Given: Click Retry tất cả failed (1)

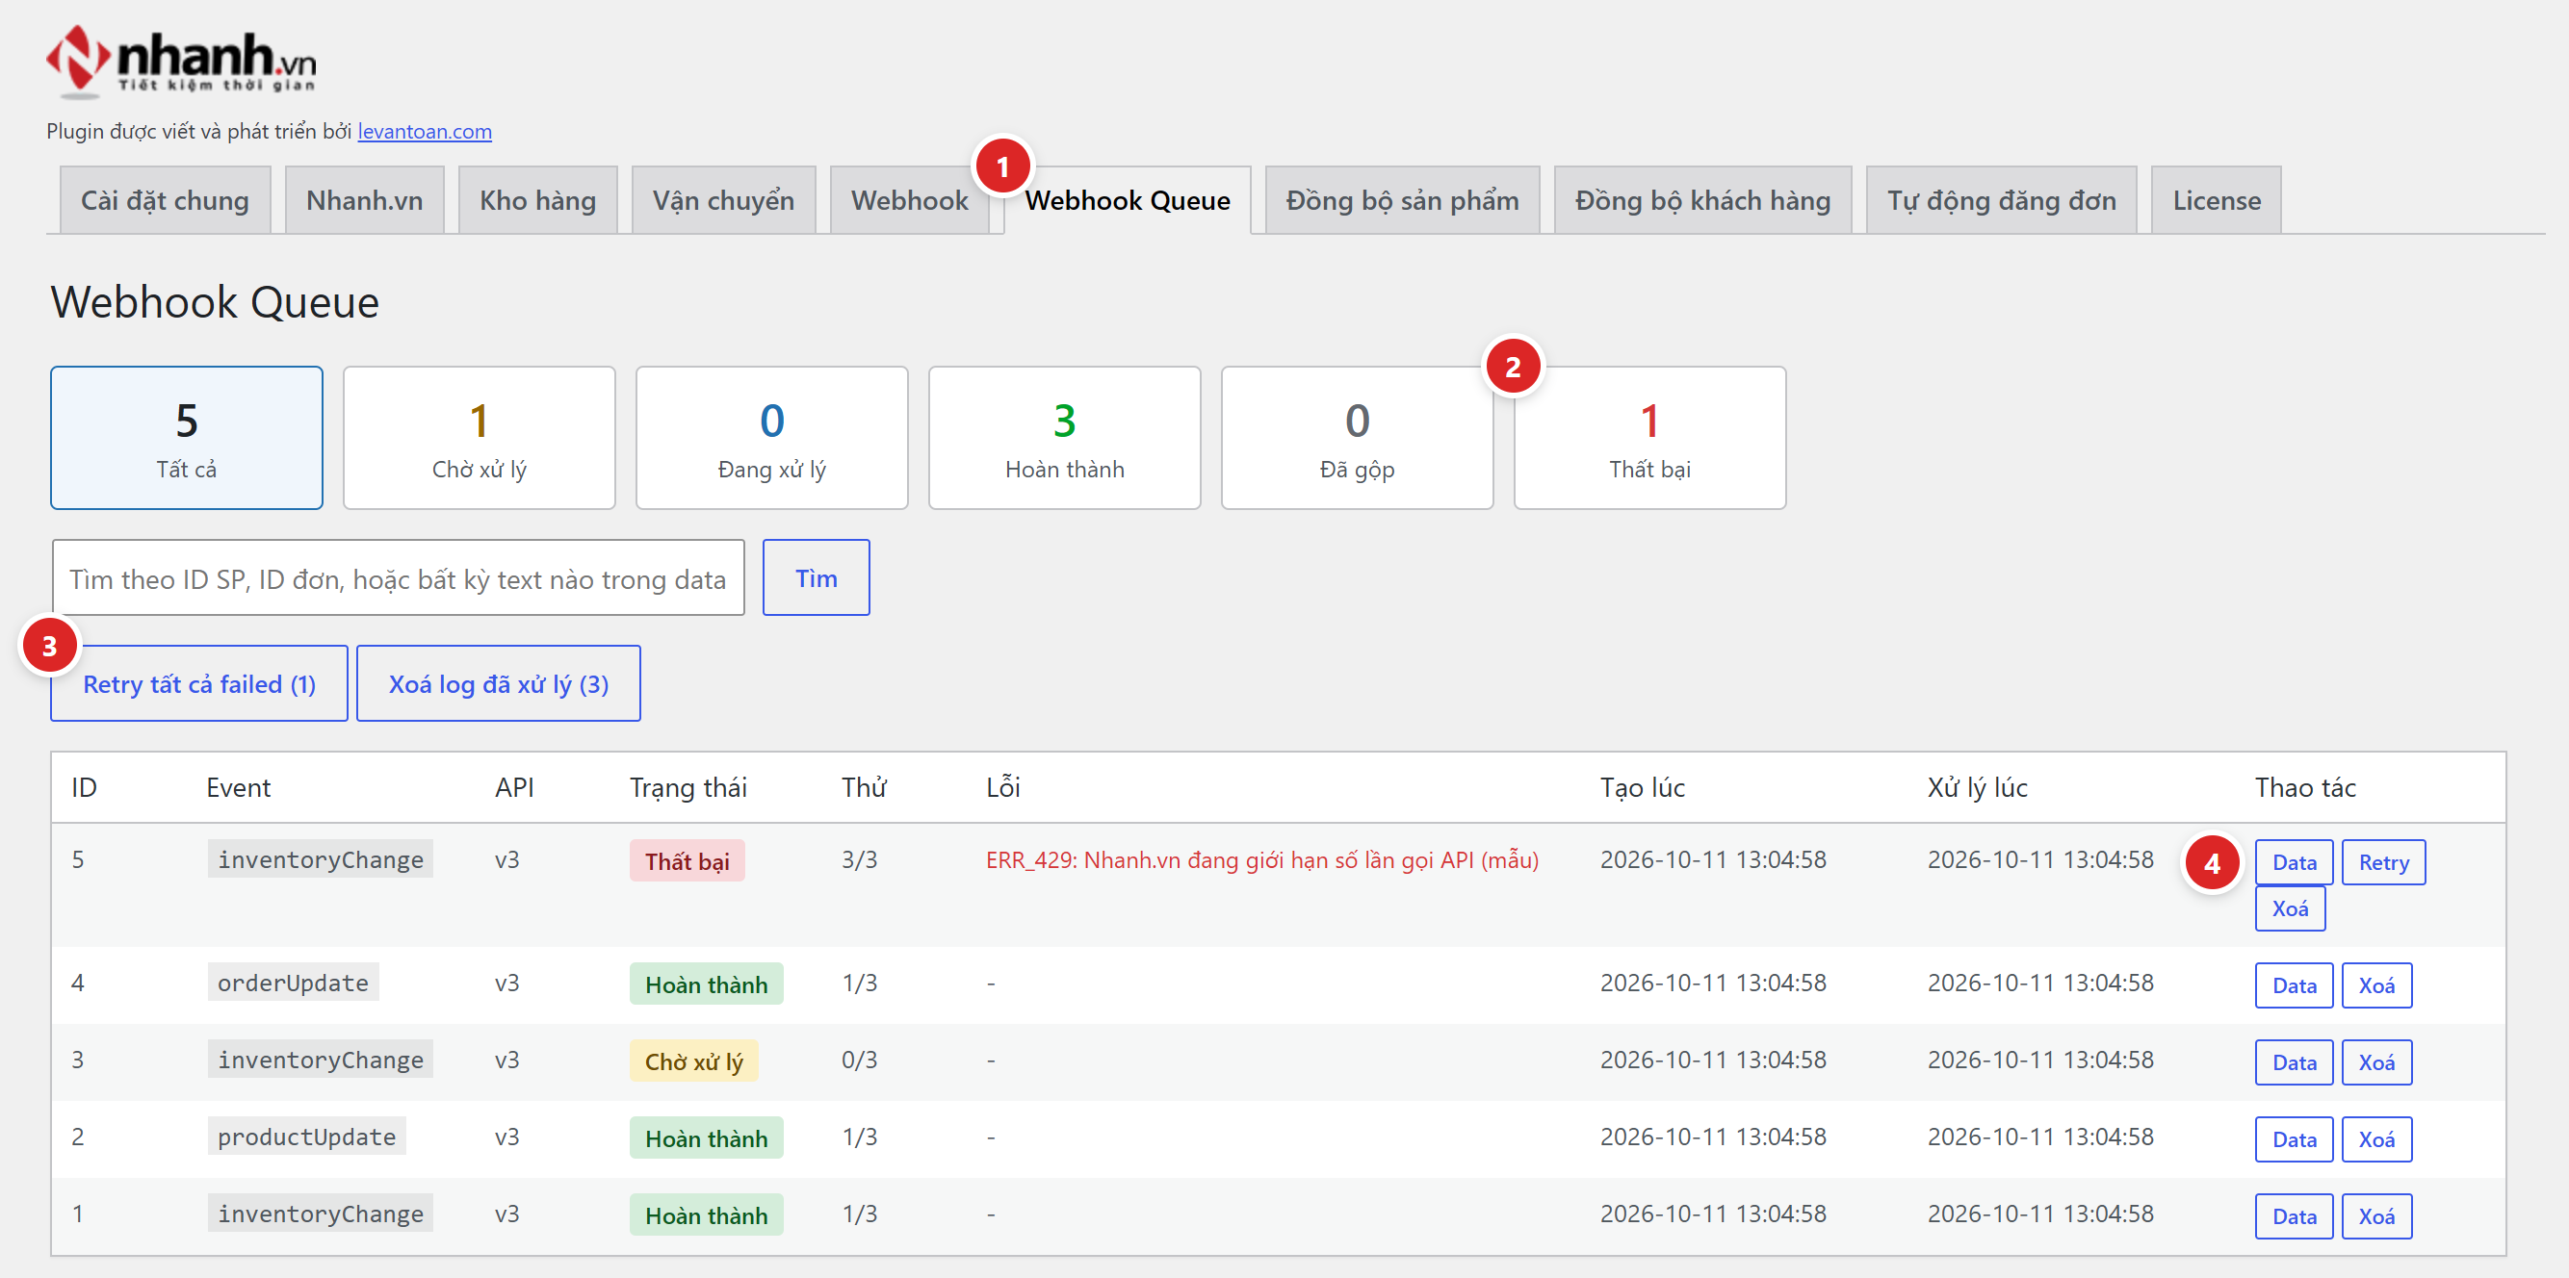Looking at the screenshot, I should click(x=198, y=684).
